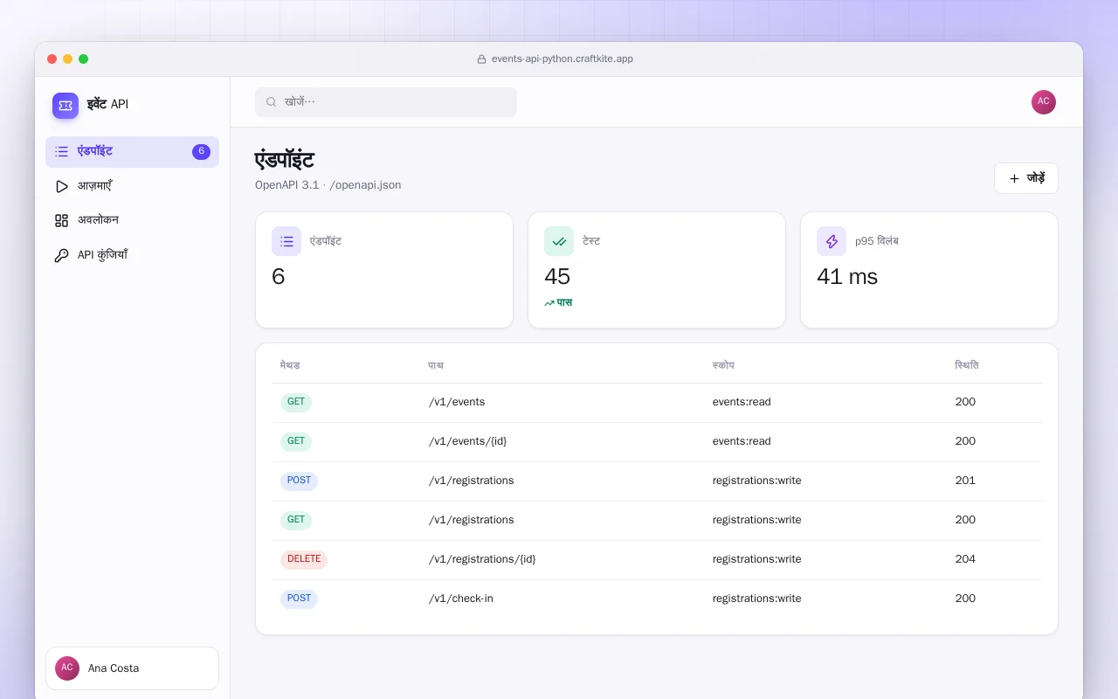Select the /v1/registrations/{id} path cell

click(x=482, y=559)
